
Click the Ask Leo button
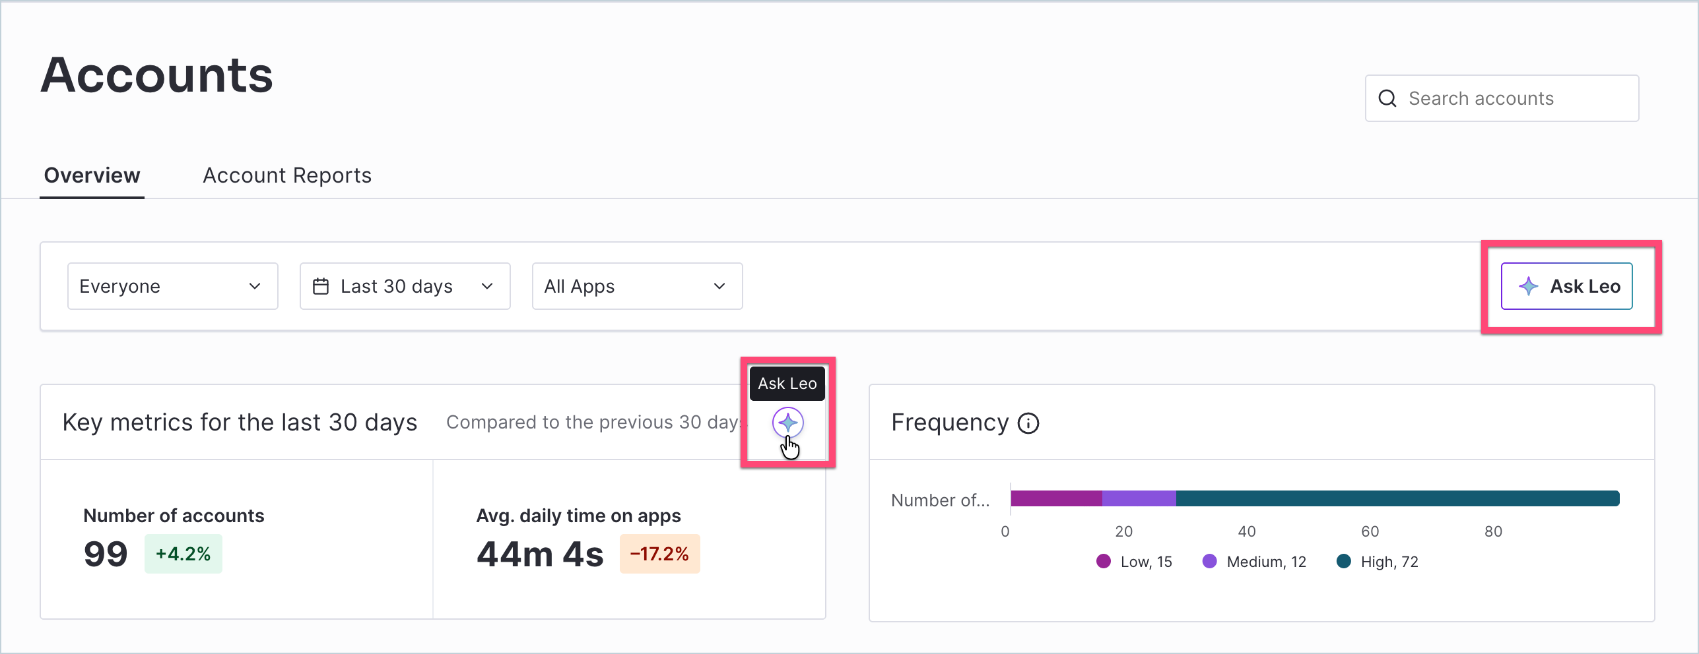click(x=1566, y=286)
